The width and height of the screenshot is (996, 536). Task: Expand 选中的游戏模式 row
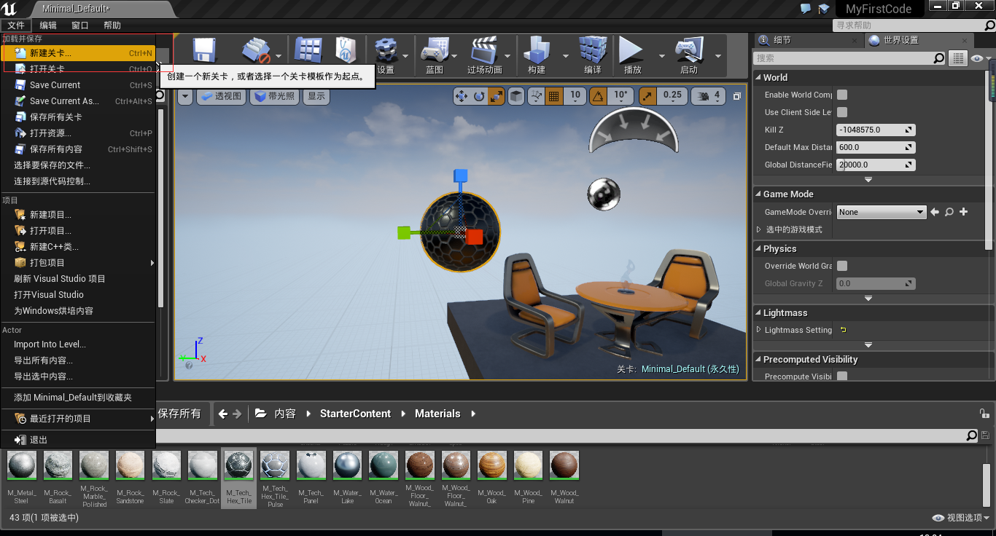pyautogui.click(x=758, y=229)
